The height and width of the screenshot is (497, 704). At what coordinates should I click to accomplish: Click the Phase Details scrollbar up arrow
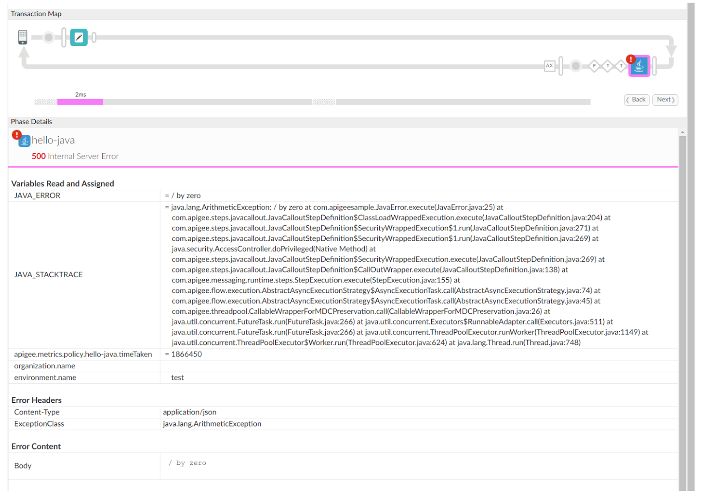(x=682, y=132)
